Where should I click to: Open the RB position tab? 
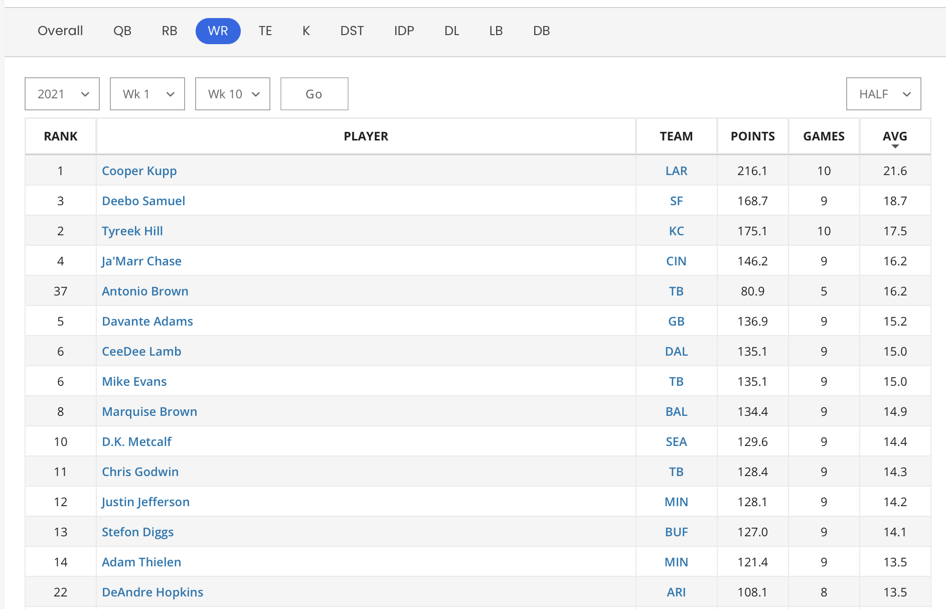coord(170,31)
